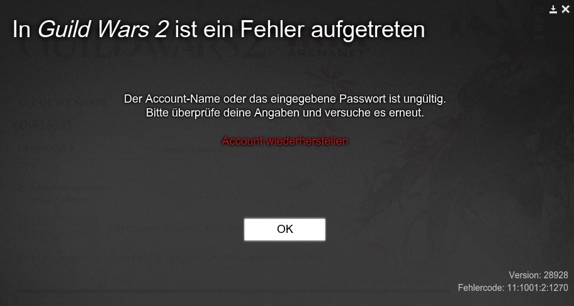Select the dimmed account name field Dvld.5243

click(x=45, y=125)
